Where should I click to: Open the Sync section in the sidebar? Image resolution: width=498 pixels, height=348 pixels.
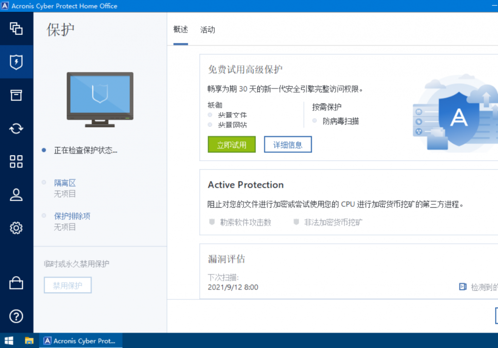coord(16,128)
